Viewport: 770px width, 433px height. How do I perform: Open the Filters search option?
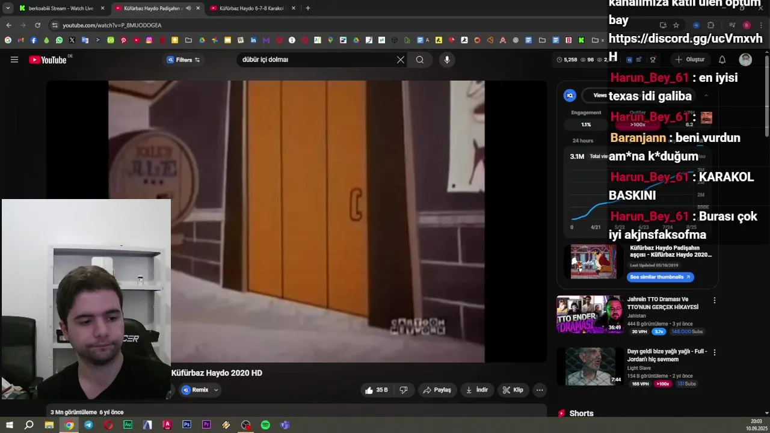tap(183, 60)
